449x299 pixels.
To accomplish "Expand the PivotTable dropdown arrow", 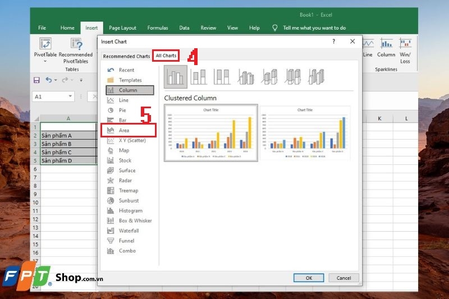I will click(45, 61).
